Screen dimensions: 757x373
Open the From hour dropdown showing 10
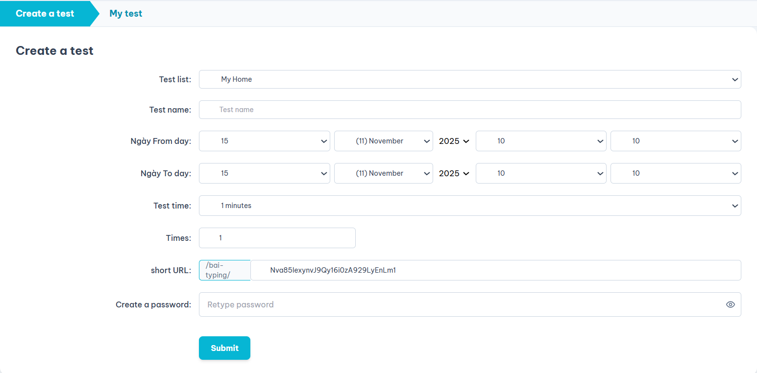click(x=541, y=140)
